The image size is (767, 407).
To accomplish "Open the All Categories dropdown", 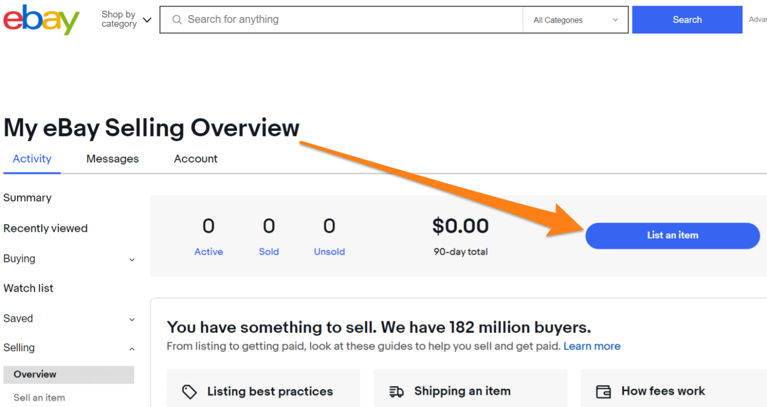I will 575,19.
